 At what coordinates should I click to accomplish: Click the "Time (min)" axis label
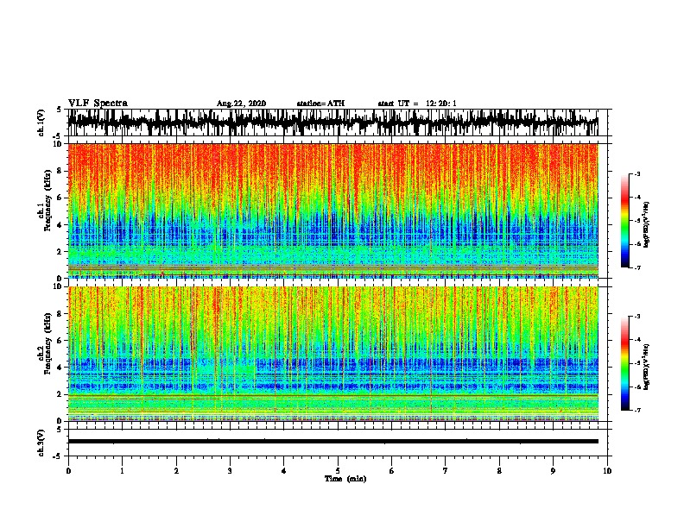[345, 479]
